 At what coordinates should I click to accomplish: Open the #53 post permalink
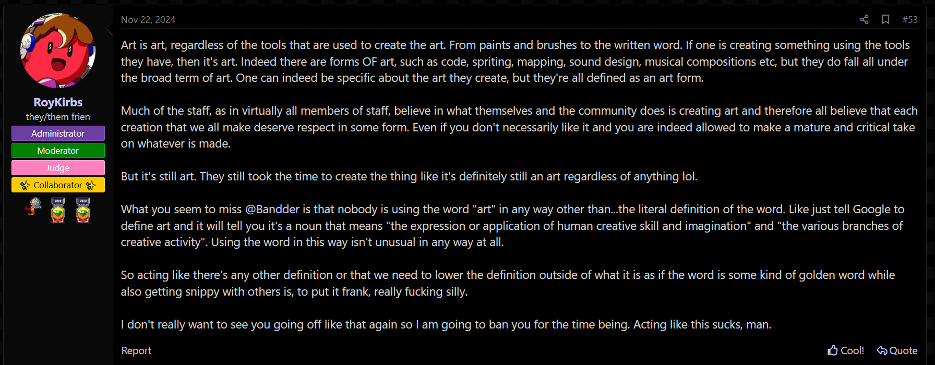tap(910, 19)
